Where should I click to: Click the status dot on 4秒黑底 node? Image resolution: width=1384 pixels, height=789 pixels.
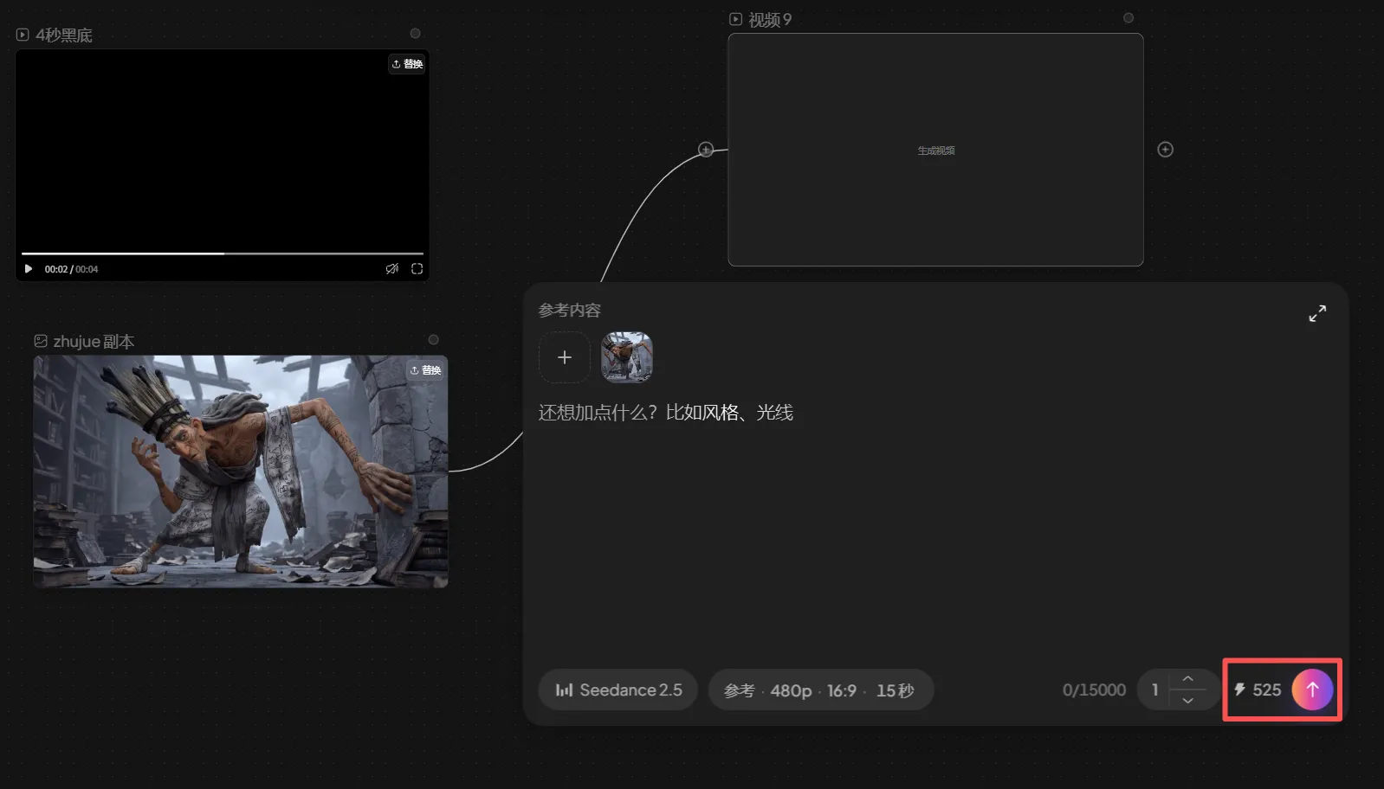(415, 34)
